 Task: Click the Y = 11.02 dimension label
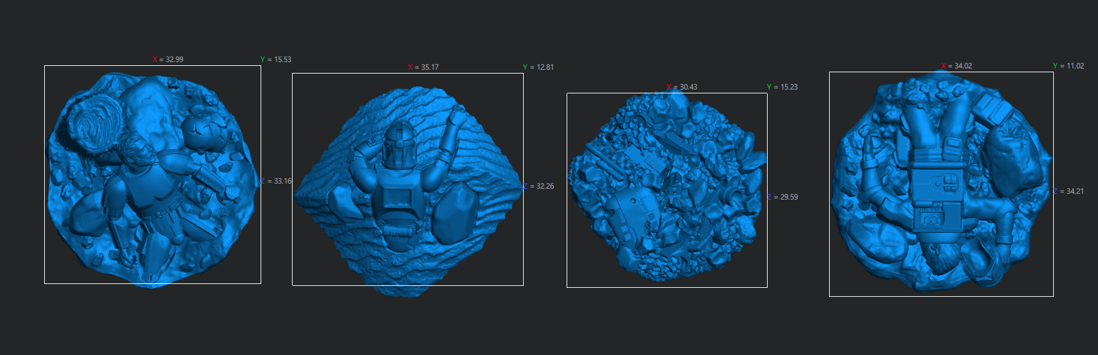coord(1069,66)
